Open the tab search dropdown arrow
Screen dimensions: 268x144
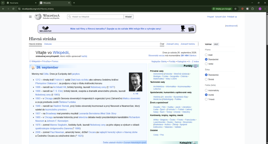click(x=3, y=3)
